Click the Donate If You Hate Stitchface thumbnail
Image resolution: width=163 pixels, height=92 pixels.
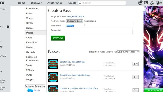(x=53, y=64)
